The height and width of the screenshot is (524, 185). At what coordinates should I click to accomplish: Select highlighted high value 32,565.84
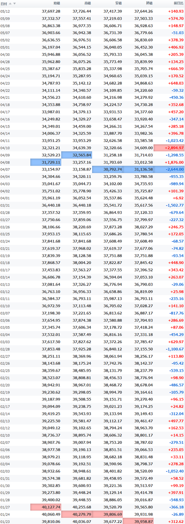click(77, 155)
